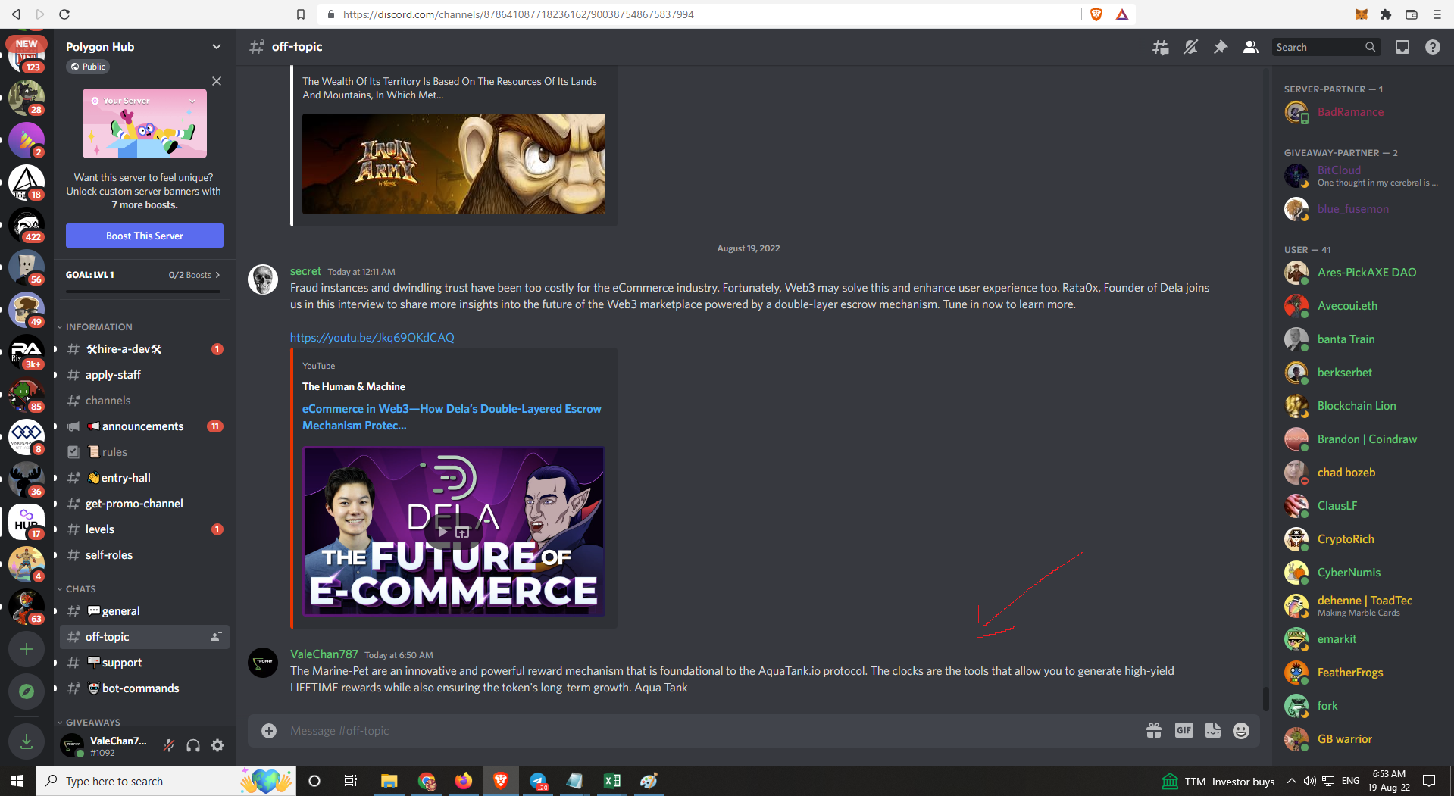
Task: Open the rules channel
Action: tap(144, 452)
